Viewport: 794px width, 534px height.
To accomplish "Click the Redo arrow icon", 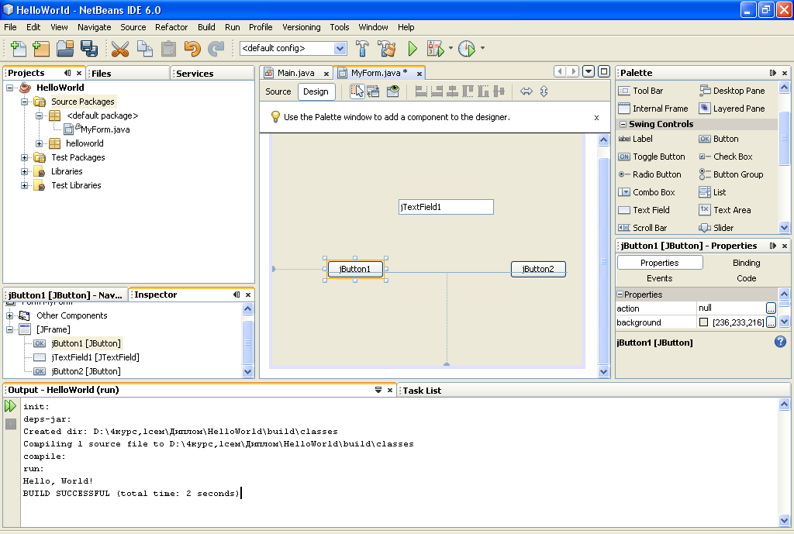I will tap(216, 48).
